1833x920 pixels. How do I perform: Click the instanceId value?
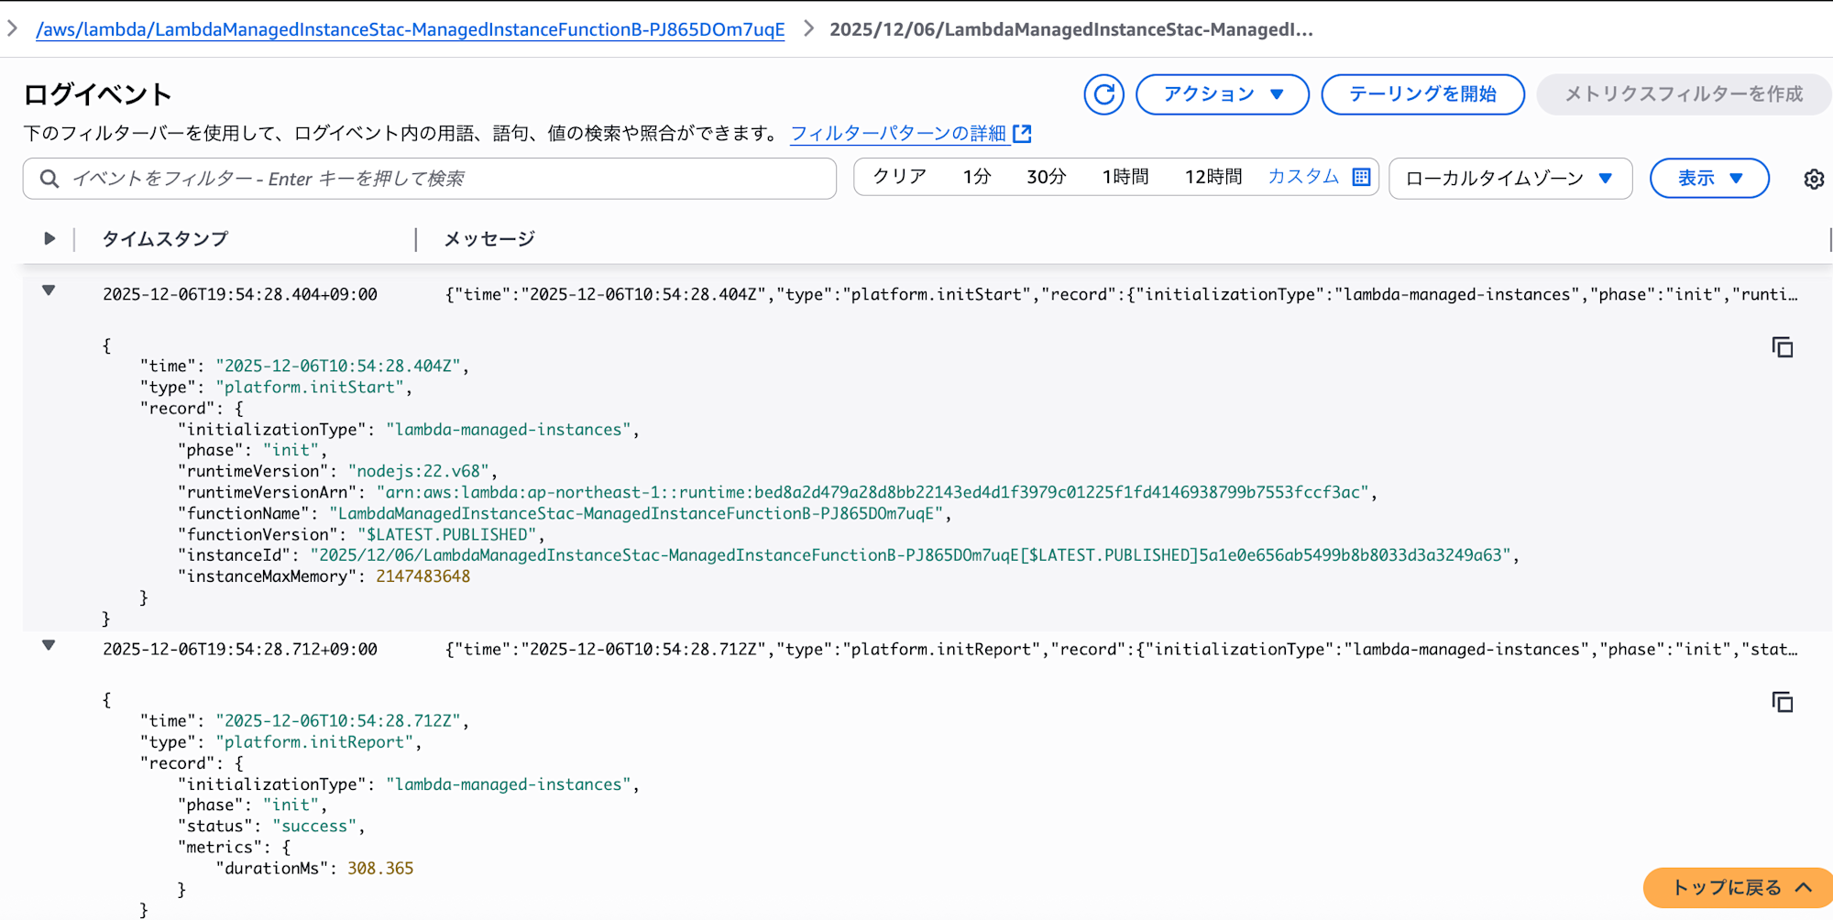click(910, 555)
